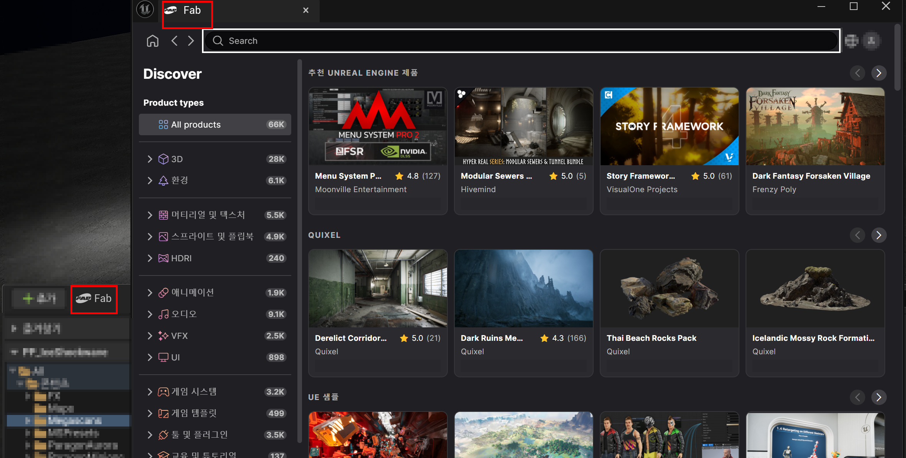Expand the 게임 시스템 category
The image size is (906, 458).
150,392
